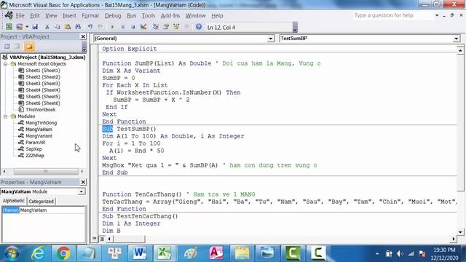Open the Window menu
466x262 pixels.
tap(196, 15)
